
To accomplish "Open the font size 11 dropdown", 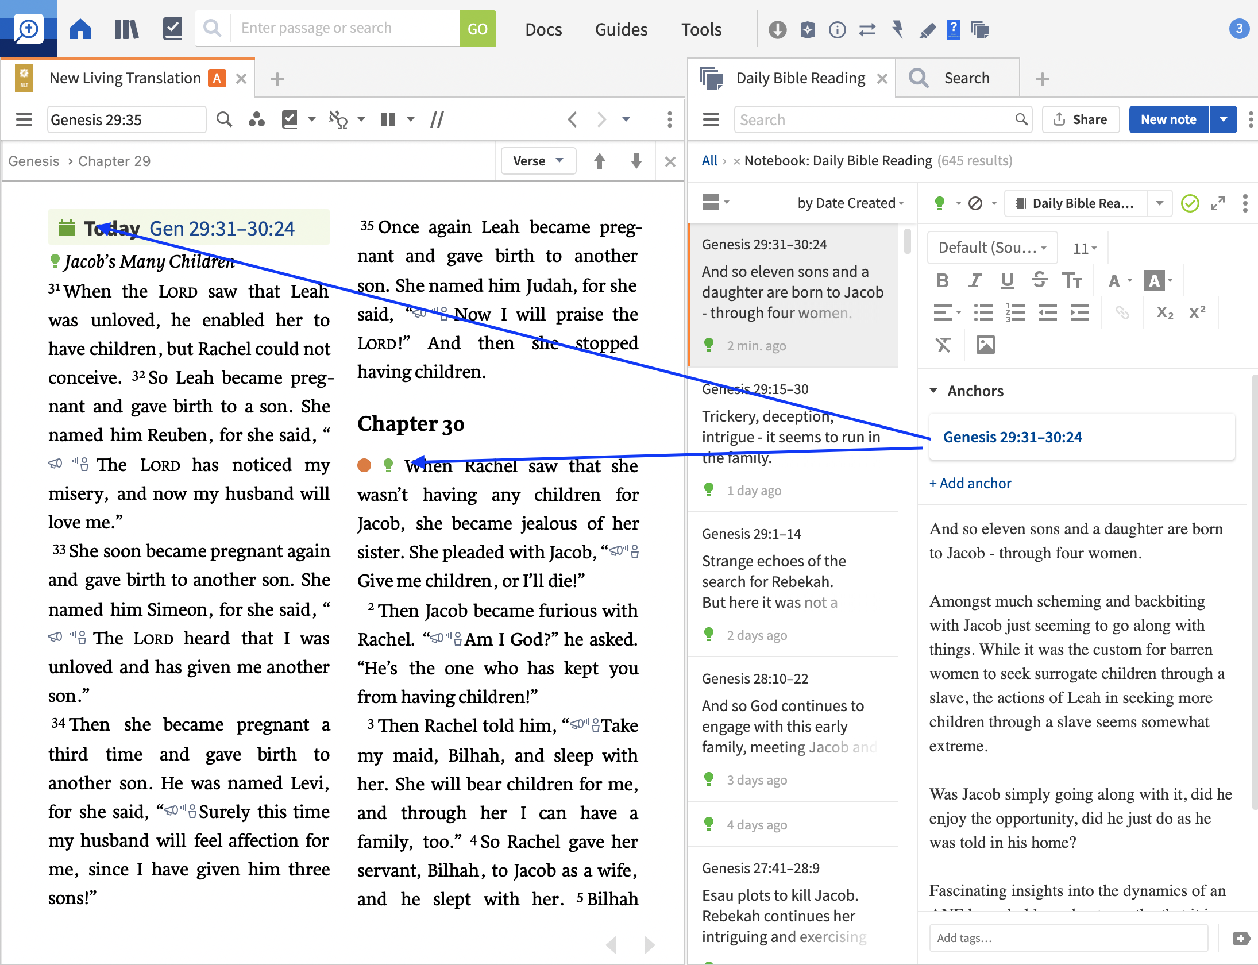I will point(1085,248).
